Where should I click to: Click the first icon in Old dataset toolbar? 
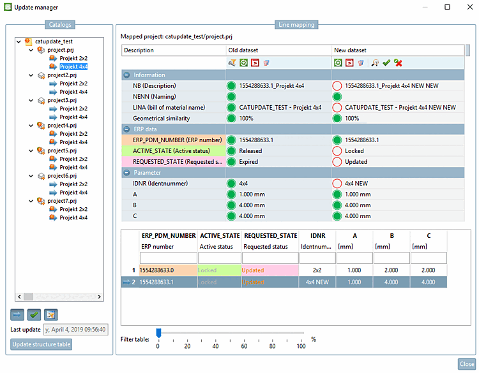tap(232, 62)
